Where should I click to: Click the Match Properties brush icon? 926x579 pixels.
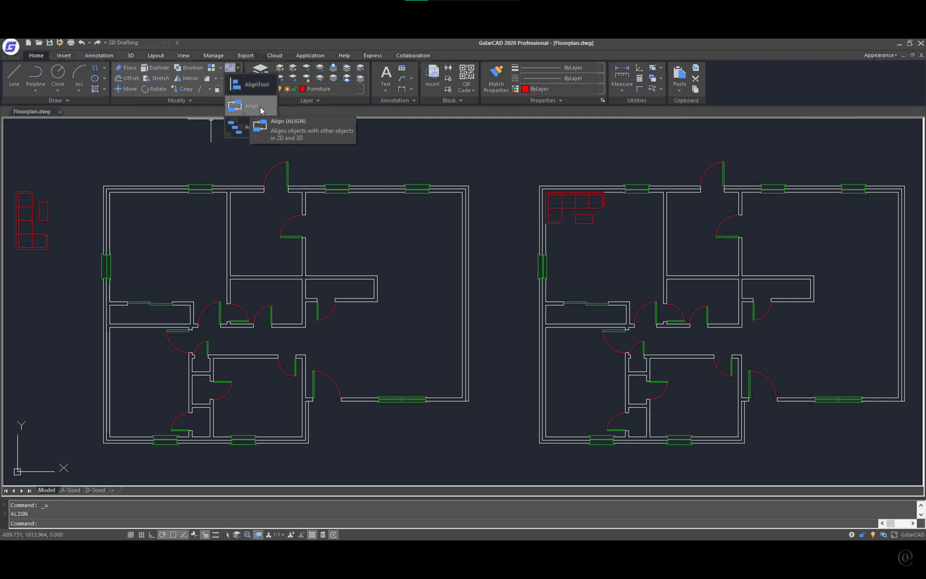click(496, 72)
